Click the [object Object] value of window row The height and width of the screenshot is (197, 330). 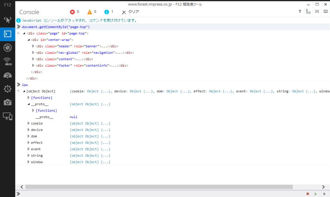pyautogui.click(x=90, y=162)
